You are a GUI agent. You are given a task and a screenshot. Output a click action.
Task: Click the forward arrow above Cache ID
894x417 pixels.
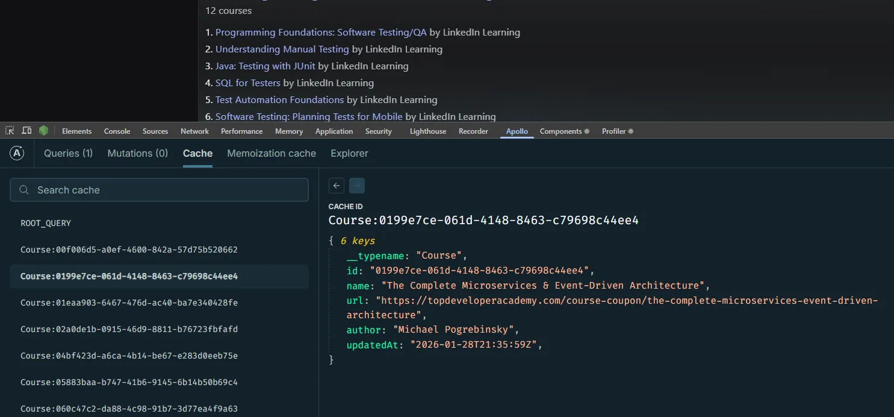click(x=357, y=186)
